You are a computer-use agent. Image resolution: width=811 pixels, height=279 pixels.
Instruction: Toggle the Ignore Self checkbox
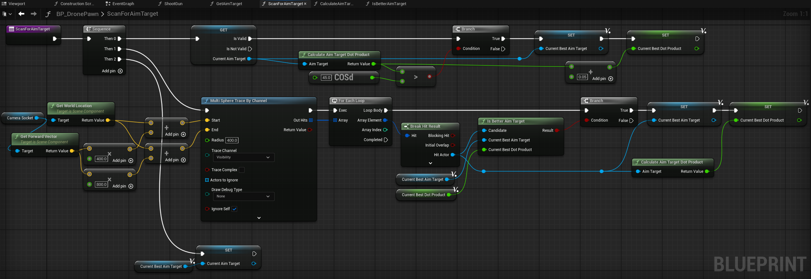[234, 209]
